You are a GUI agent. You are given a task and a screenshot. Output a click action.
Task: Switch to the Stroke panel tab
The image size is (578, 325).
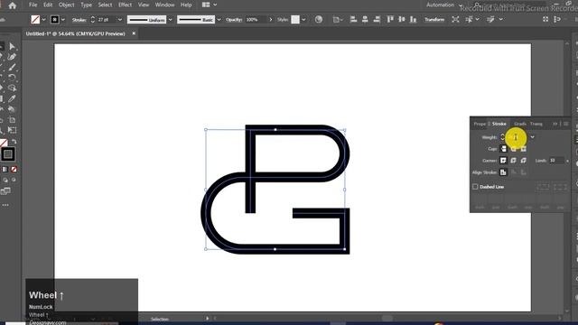499,124
